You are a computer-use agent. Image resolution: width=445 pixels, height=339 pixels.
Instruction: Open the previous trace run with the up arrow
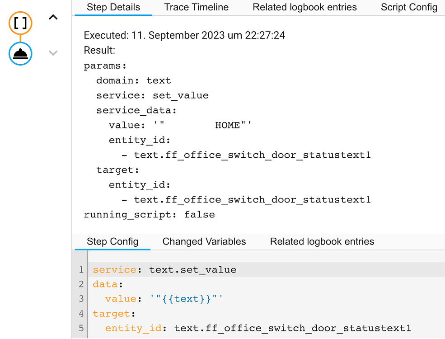pyautogui.click(x=53, y=17)
